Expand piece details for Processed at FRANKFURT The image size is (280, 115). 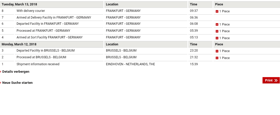[x=217, y=31]
